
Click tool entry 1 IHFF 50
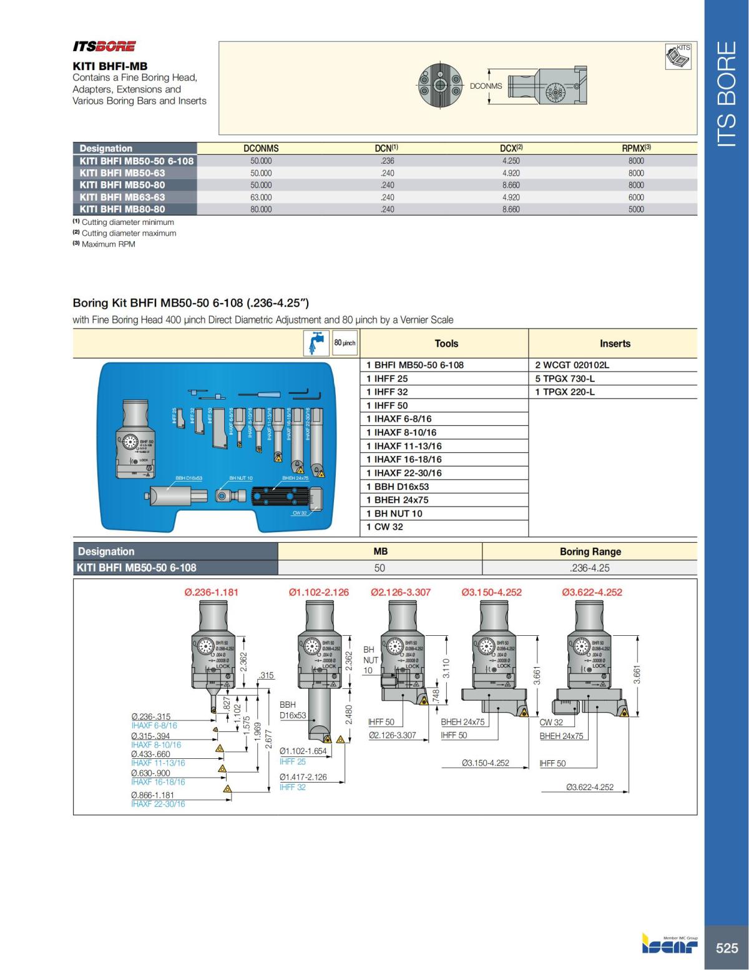coord(387,405)
